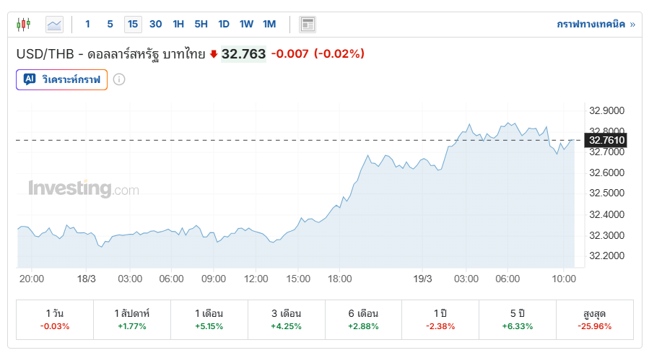
Task: Select the 1H timeframe
Action: click(178, 24)
